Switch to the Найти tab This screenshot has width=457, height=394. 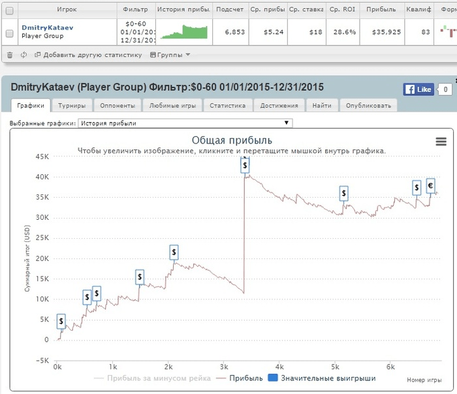pyautogui.click(x=322, y=106)
